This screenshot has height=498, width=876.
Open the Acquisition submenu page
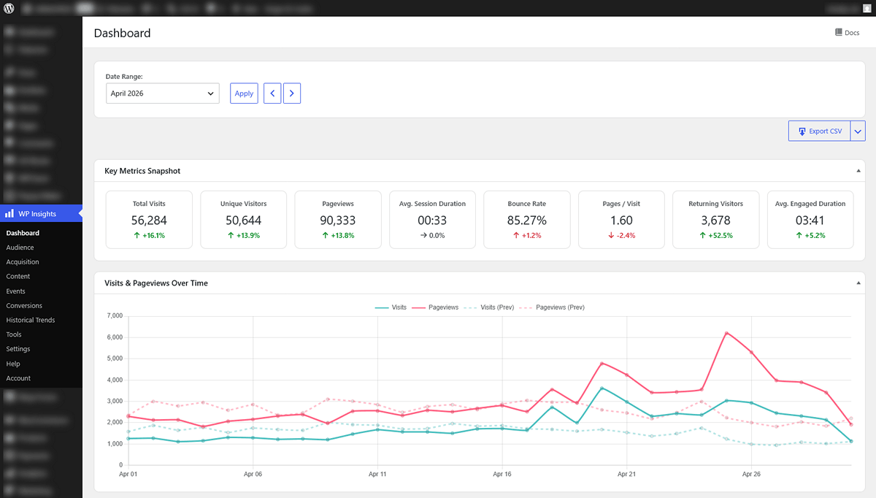[x=23, y=262]
